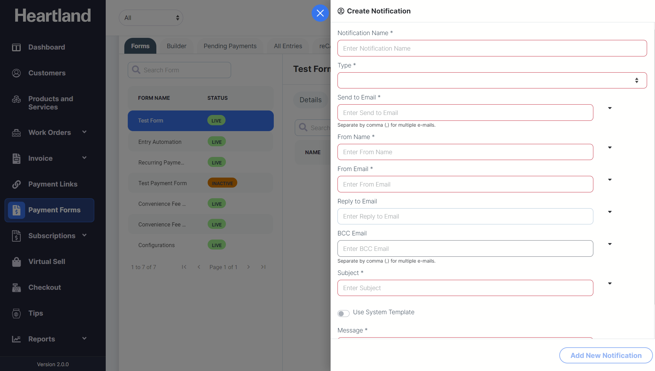Close the Create Notification panel
655x371 pixels.
coord(320,13)
